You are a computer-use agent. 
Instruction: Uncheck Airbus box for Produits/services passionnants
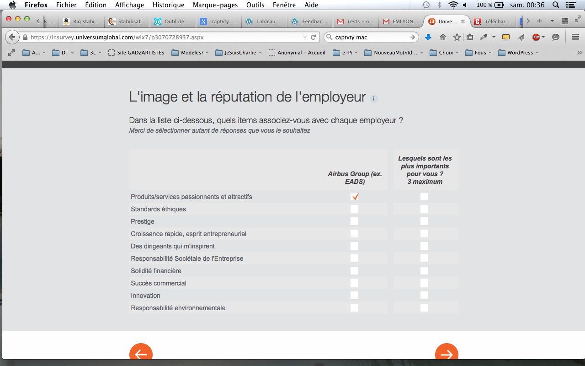(355, 197)
